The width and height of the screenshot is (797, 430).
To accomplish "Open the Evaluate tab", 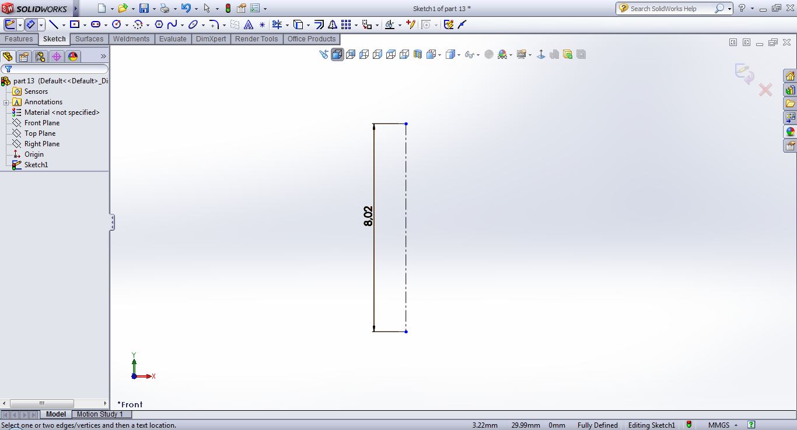I will [173, 39].
